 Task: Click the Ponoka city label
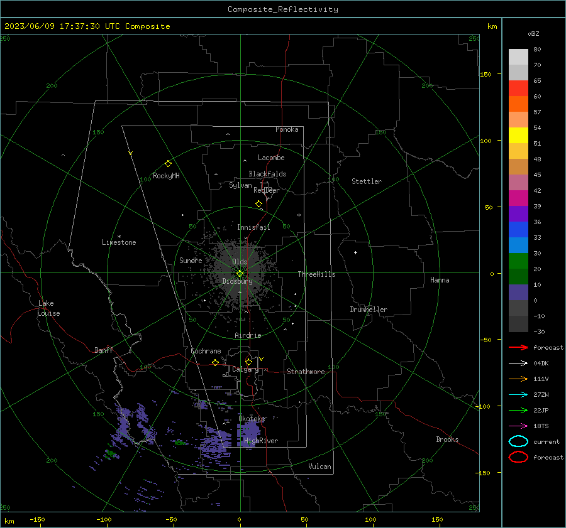(x=287, y=129)
